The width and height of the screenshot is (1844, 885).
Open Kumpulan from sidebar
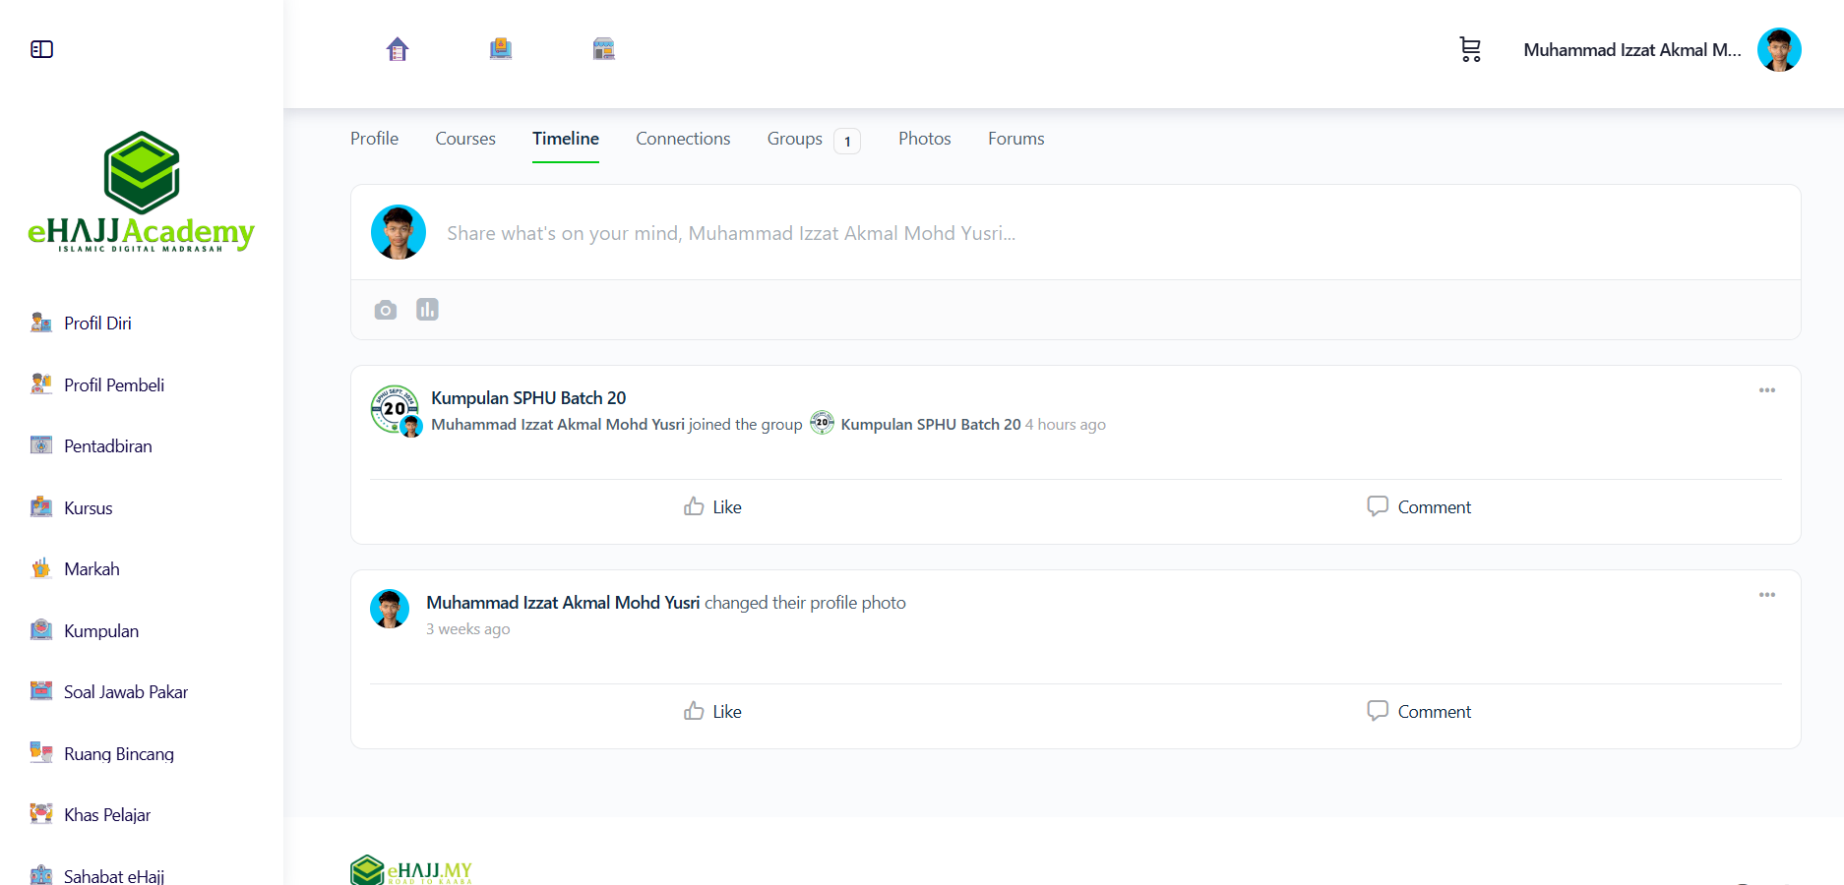(101, 631)
